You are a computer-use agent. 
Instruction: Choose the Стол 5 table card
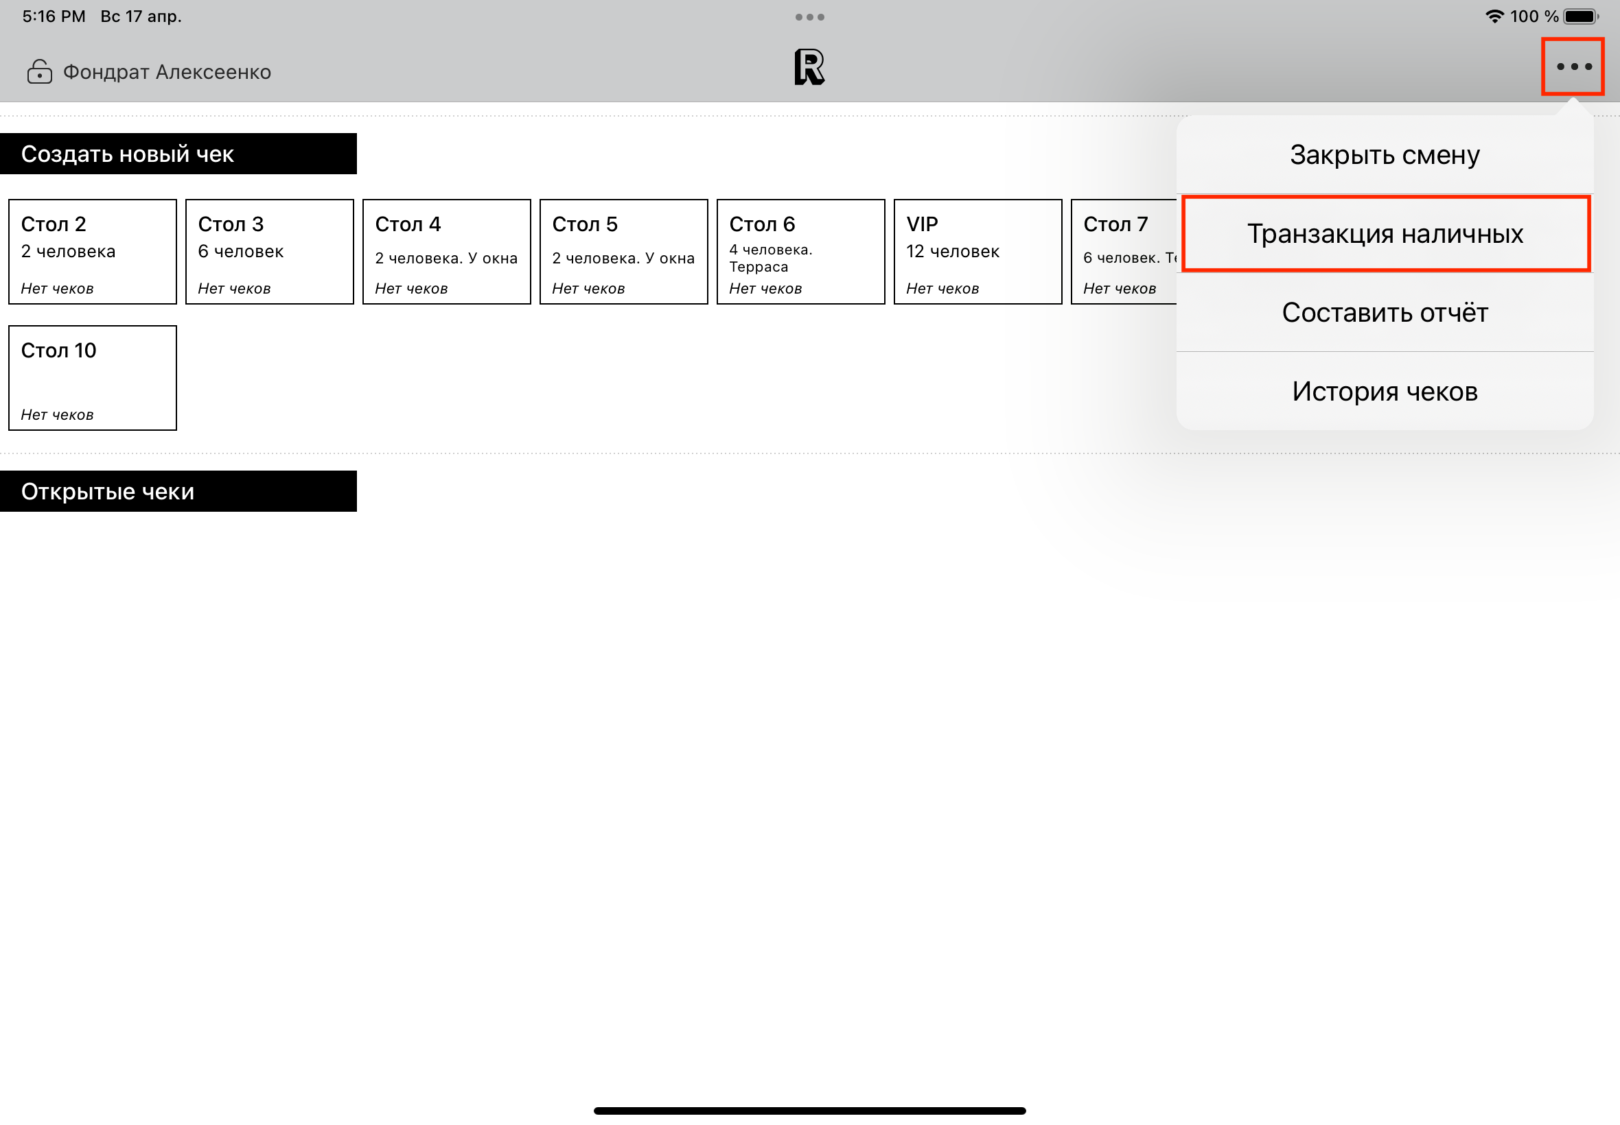(623, 252)
